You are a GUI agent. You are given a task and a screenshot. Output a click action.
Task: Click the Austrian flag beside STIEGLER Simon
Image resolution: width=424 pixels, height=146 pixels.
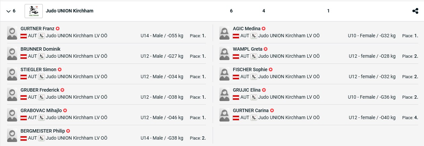click(x=24, y=77)
